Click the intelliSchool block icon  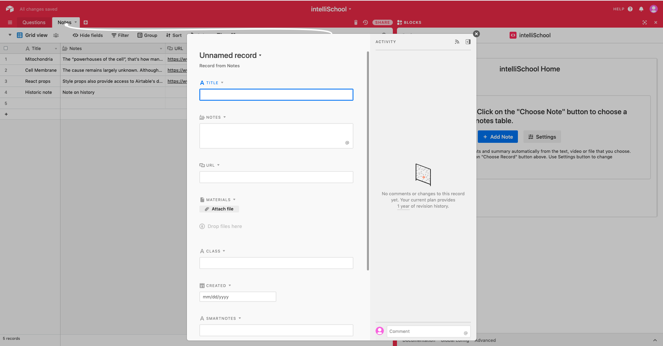(x=513, y=35)
